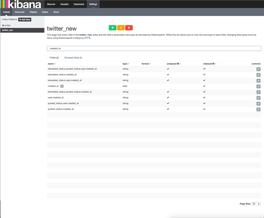Open the Page Size dropdown
This screenshot has width=264, height=218.
click(256, 204)
